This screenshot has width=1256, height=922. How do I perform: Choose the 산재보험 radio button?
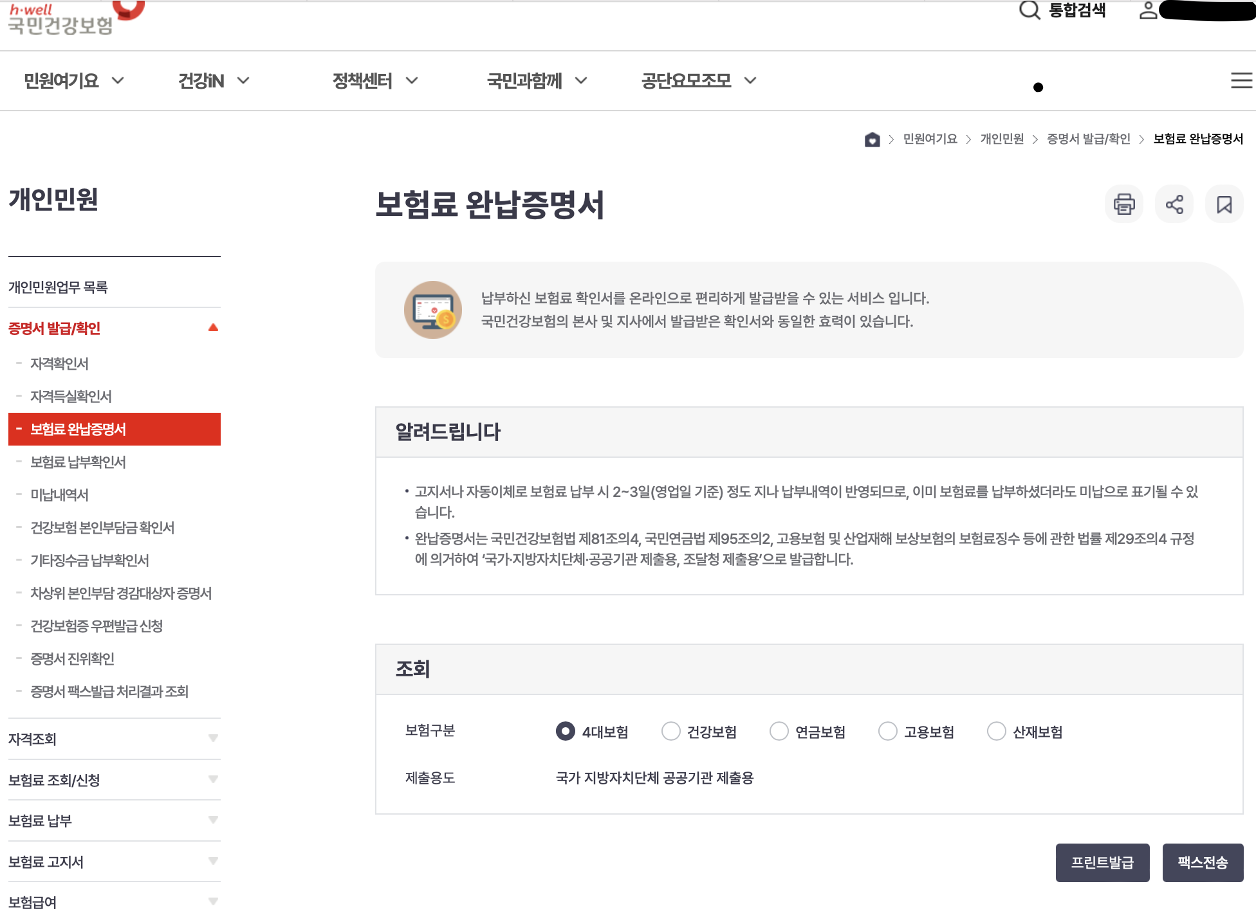coord(997,731)
